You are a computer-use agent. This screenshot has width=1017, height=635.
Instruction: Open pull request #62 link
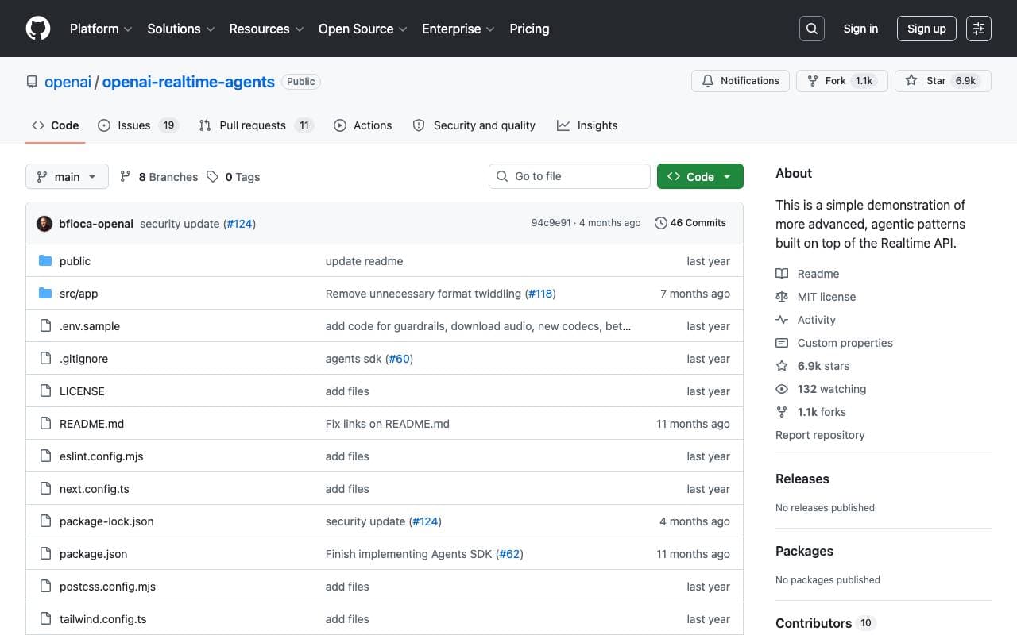[x=509, y=554]
